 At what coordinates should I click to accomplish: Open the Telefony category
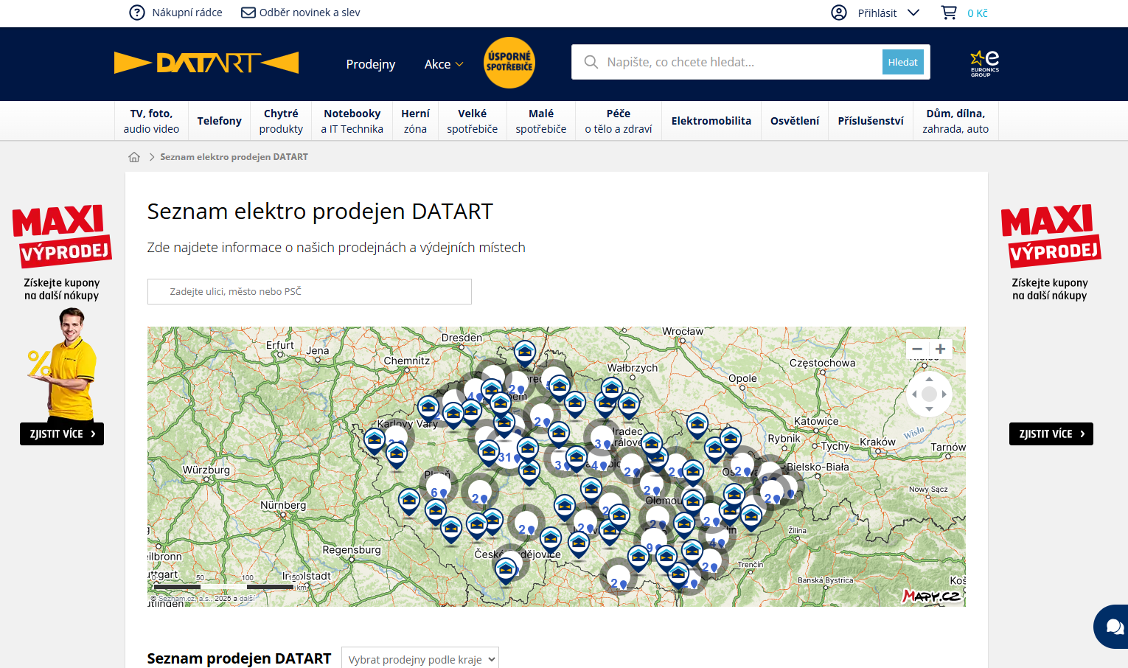click(219, 121)
